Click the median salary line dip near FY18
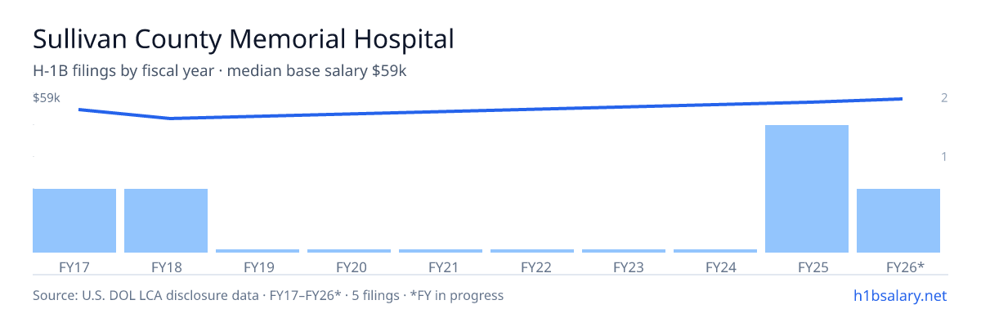Image resolution: width=981 pixels, height=327 pixels. click(x=170, y=119)
